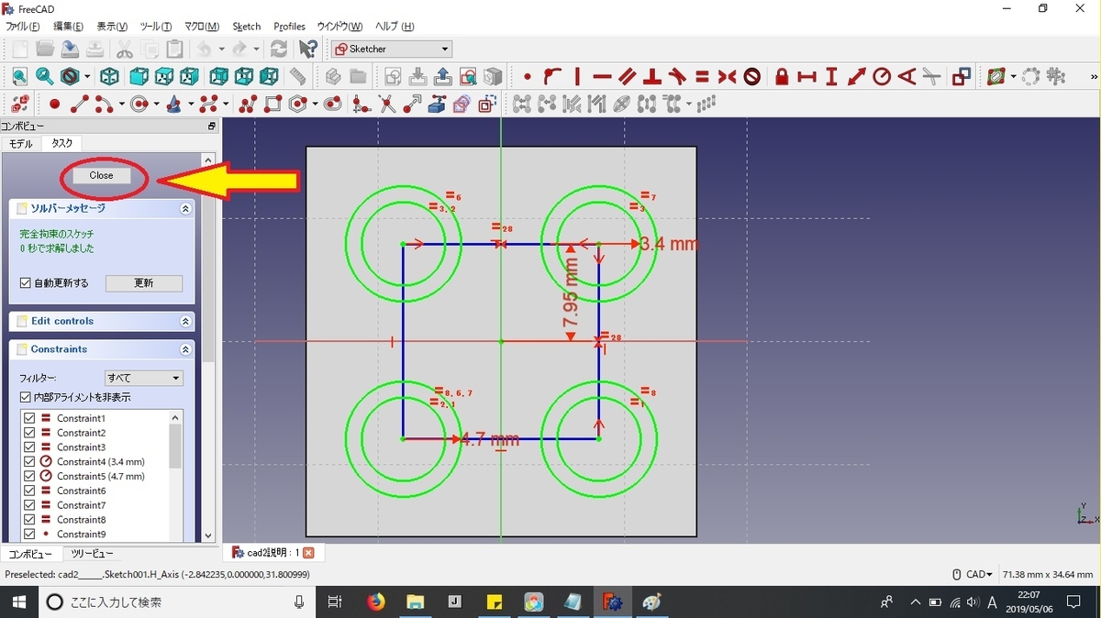Click the refresh recompute icon
Viewport: 1101px width, 618px height.
pyautogui.click(x=279, y=49)
